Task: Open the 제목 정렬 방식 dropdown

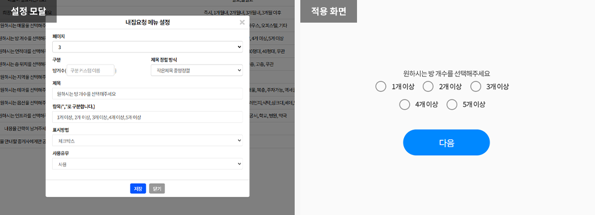Action: [197, 70]
